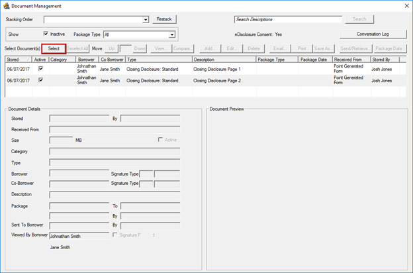The height and width of the screenshot is (273, 413).
Task: Uncheck Active box for Closing Disclosure Page 1
Action: [x=41, y=68]
